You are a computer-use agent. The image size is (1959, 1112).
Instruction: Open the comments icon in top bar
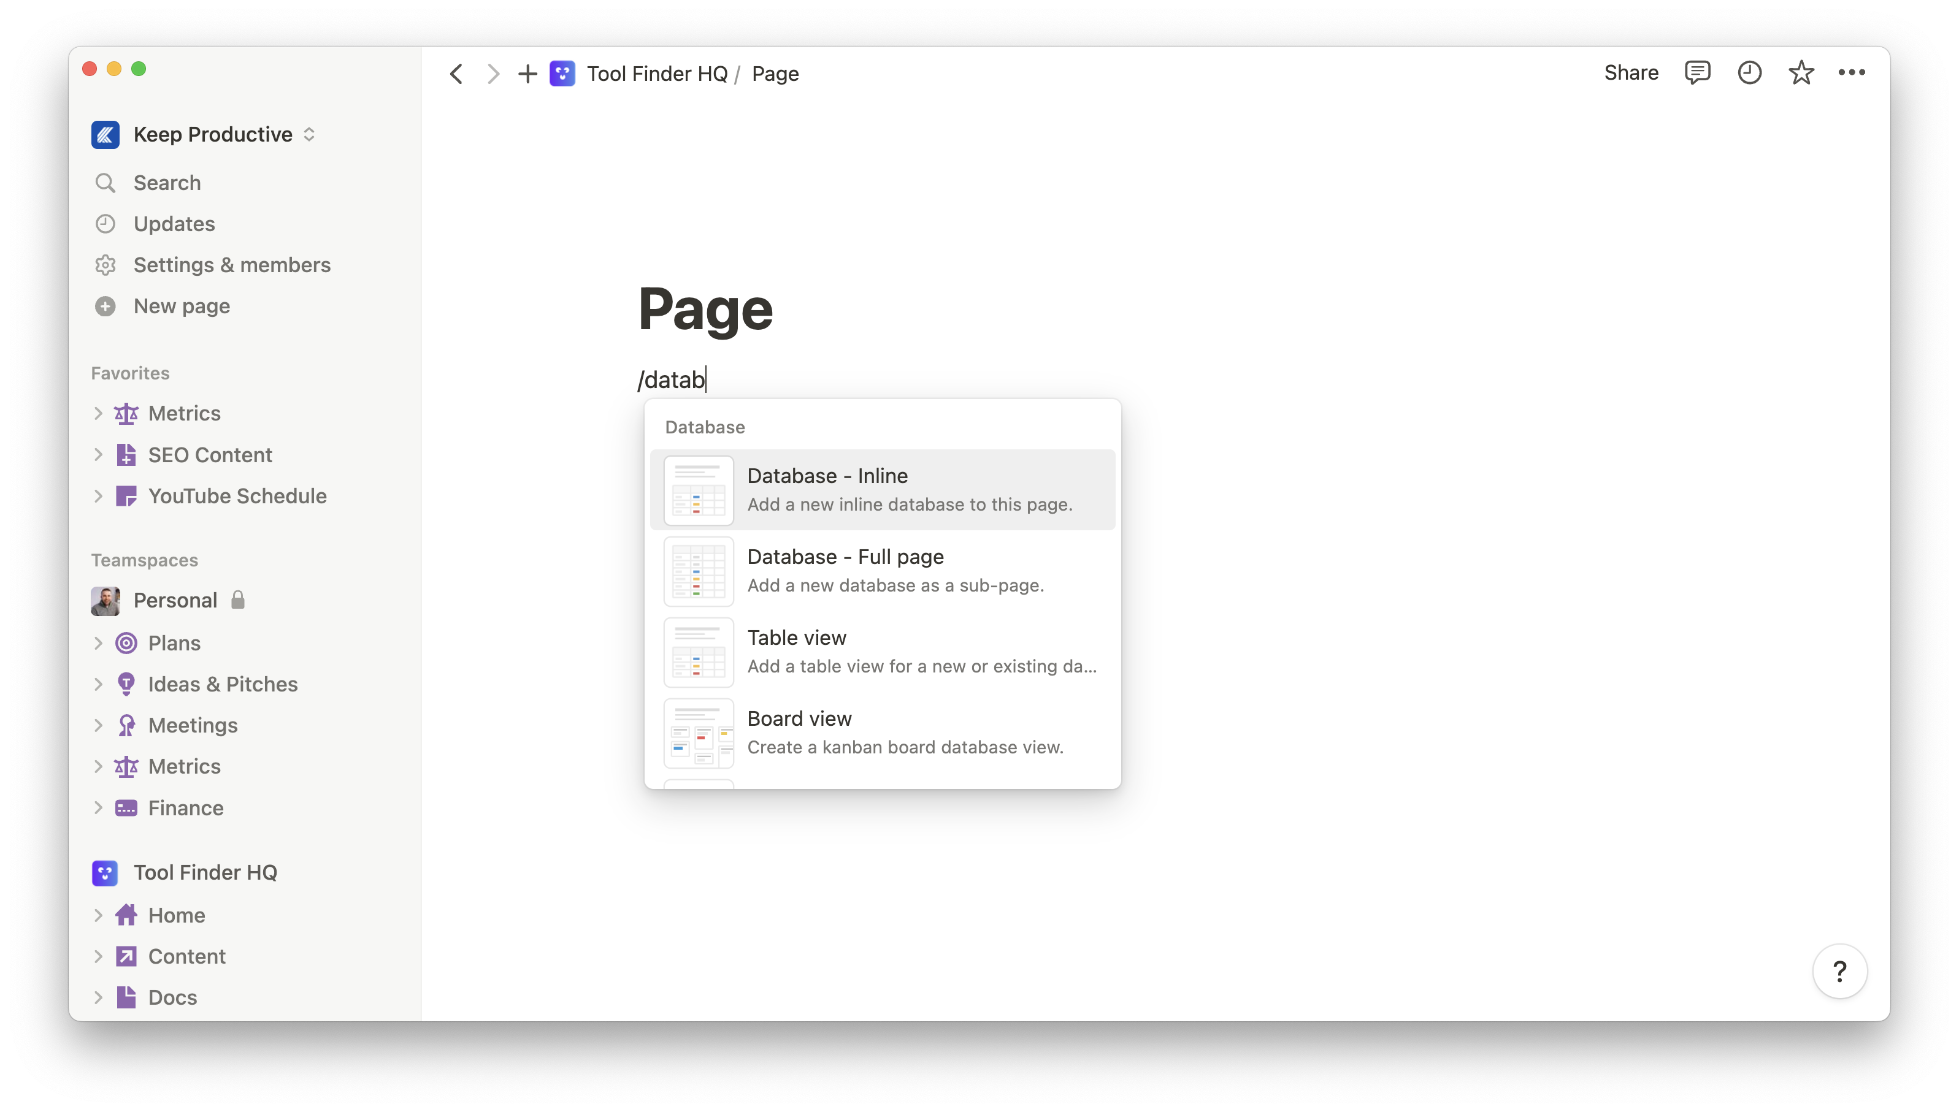1698,72
